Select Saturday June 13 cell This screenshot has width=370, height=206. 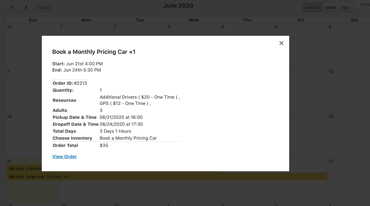[348, 90]
